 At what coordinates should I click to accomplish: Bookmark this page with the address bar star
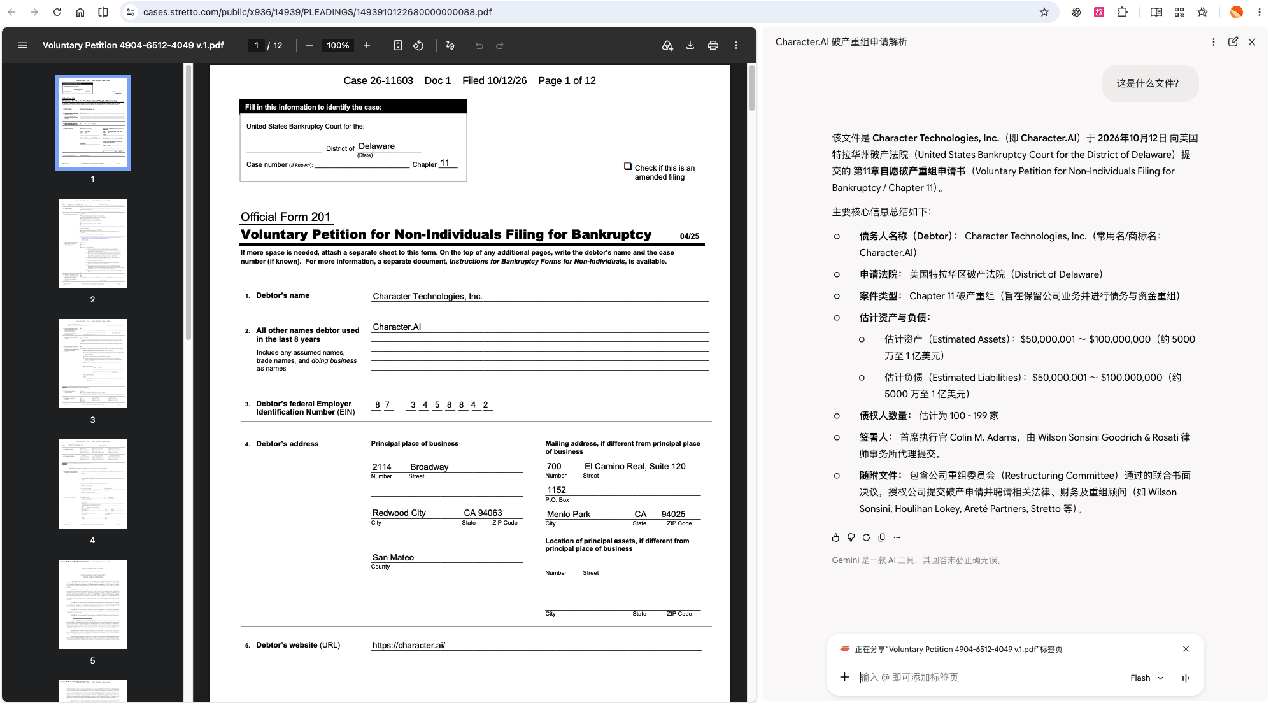[1044, 12]
